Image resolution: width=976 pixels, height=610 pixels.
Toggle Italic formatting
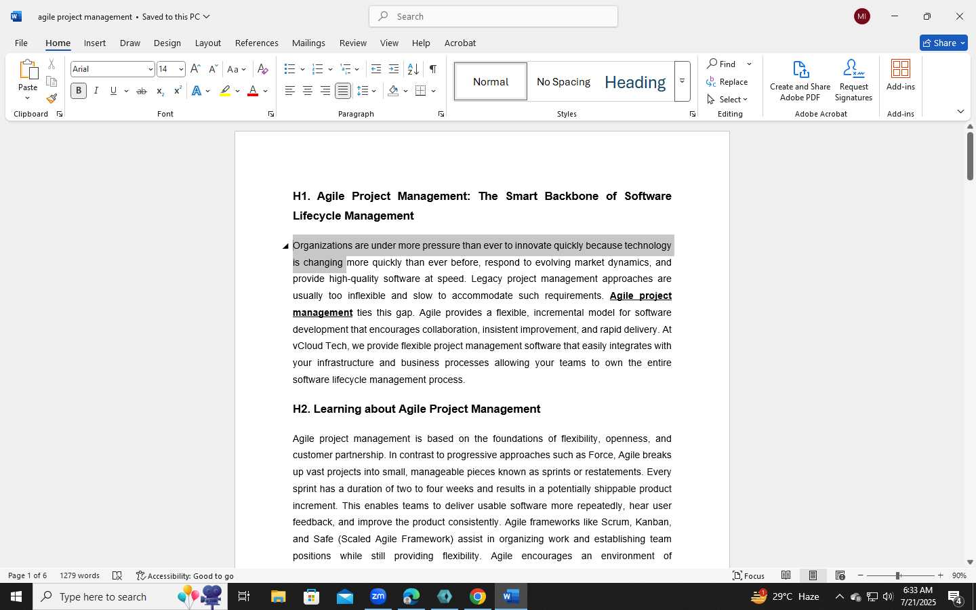[96, 91]
